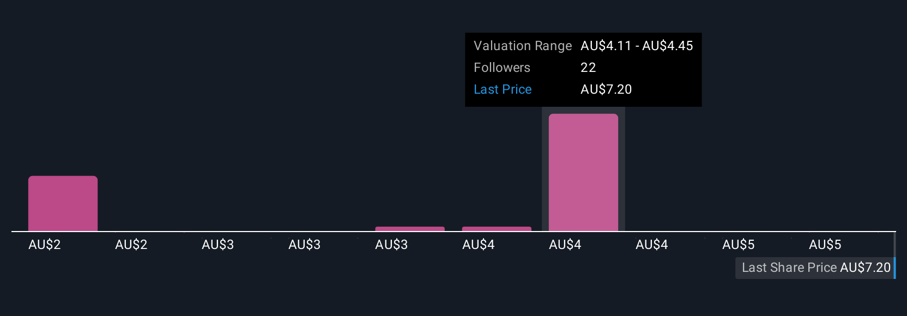
Task: Click the tallest highlighted pink valuation bar
Action: click(x=583, y=172)
